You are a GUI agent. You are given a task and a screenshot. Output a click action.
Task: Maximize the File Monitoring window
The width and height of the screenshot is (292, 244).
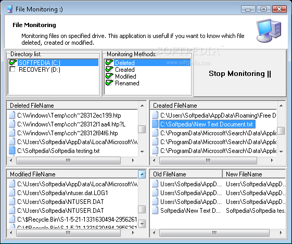coord(263,9)
